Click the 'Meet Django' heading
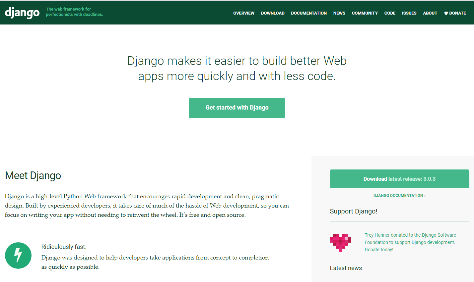The image size is (474, 282). [33, 175]
